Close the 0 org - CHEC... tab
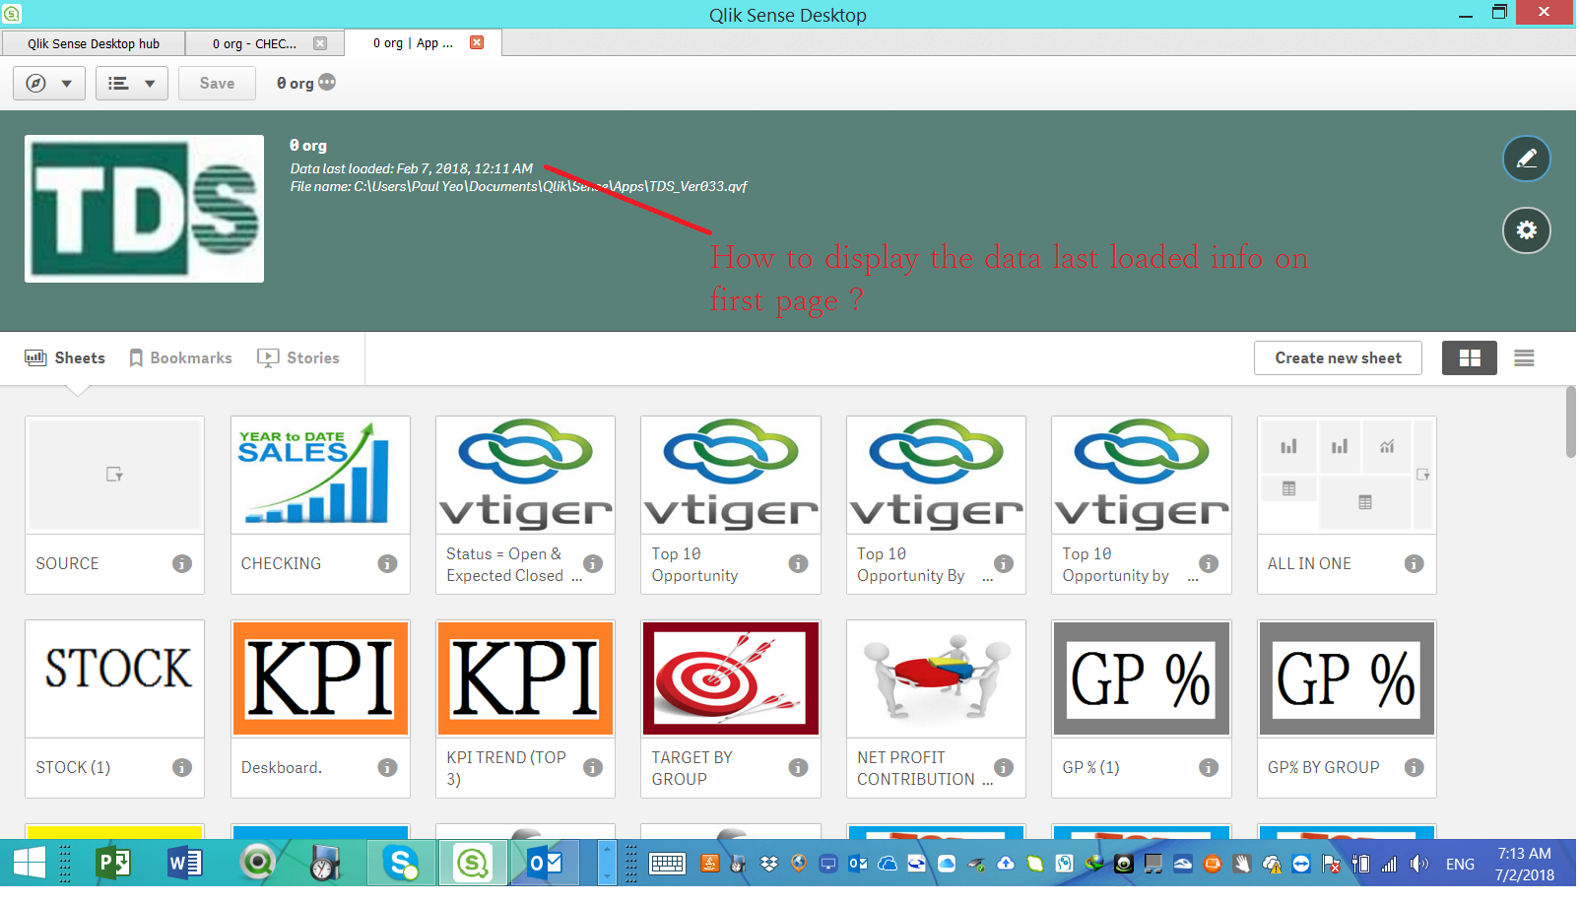Image resolution: width=1580 pixels, height=902 pixels. (320, 43)
